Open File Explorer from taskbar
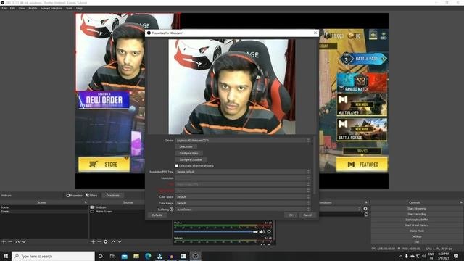464x261 pixels. pyautogui.click(x=136, y=256)
